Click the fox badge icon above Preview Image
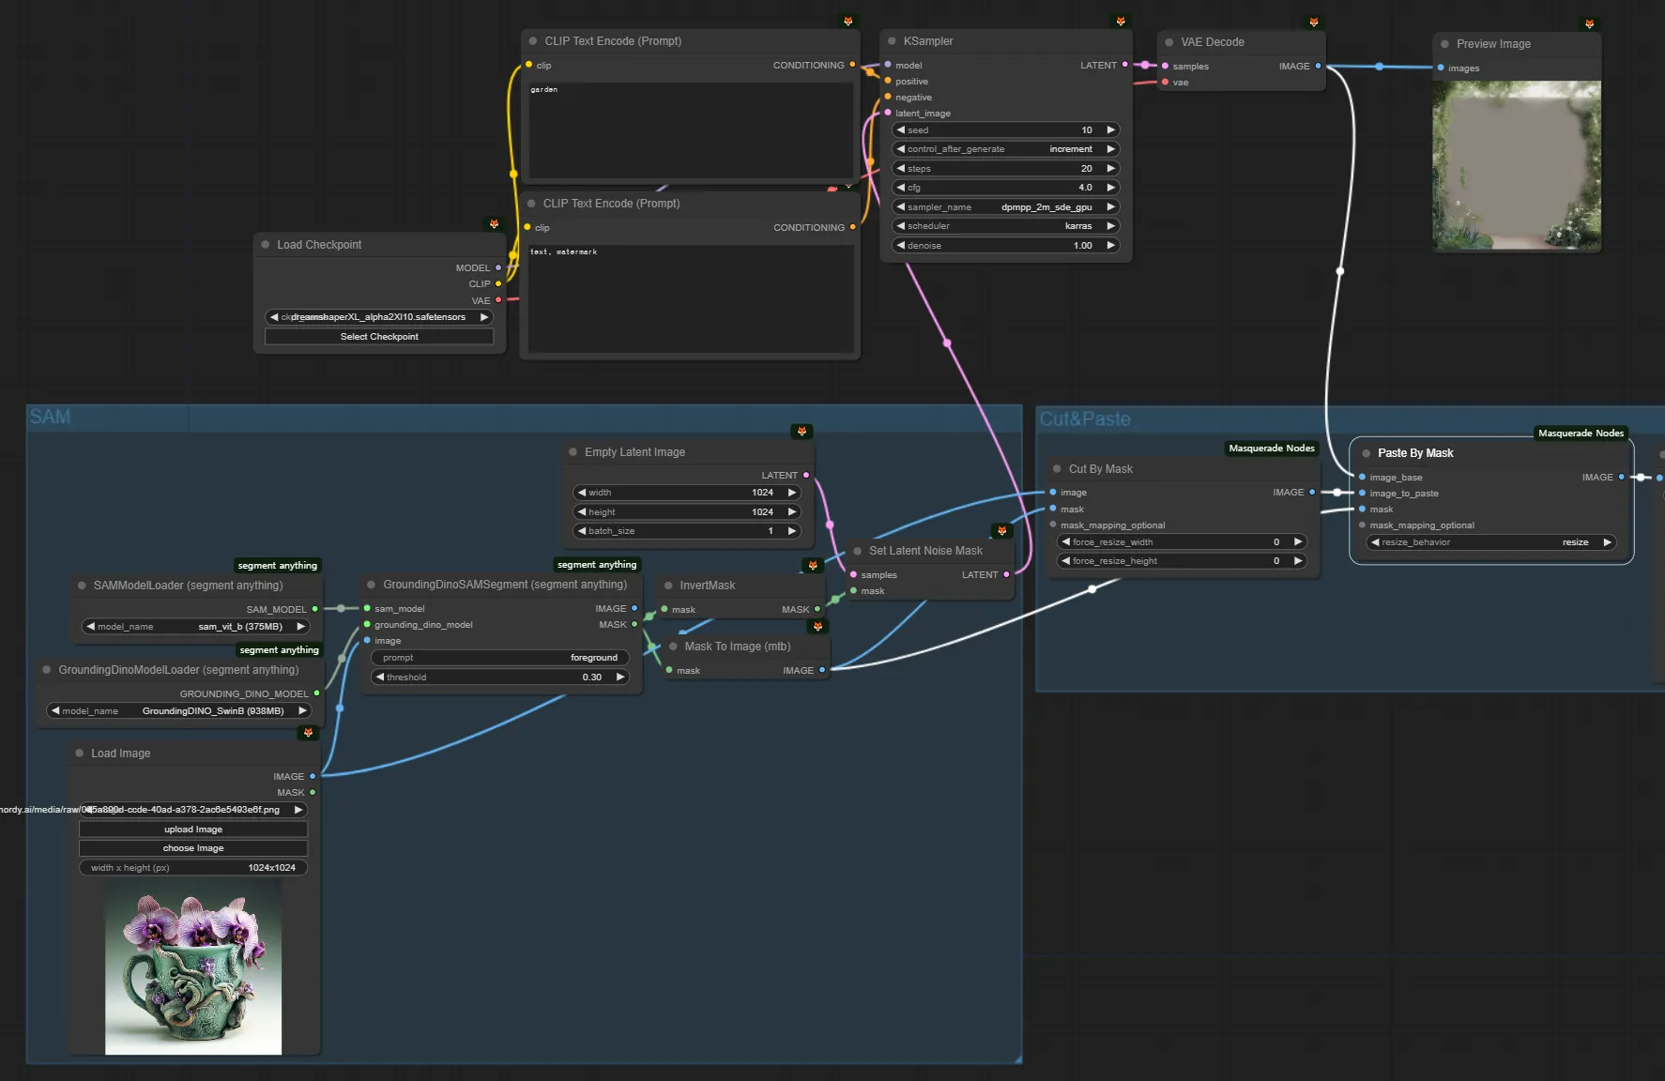The height and width of the screenshot is (1081, 1665). click(1589, 23)
